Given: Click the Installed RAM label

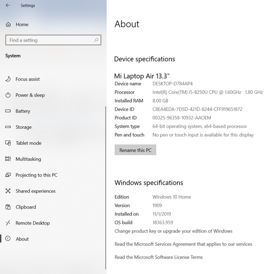Looking at the screenshot, I should tap(129, 101).
